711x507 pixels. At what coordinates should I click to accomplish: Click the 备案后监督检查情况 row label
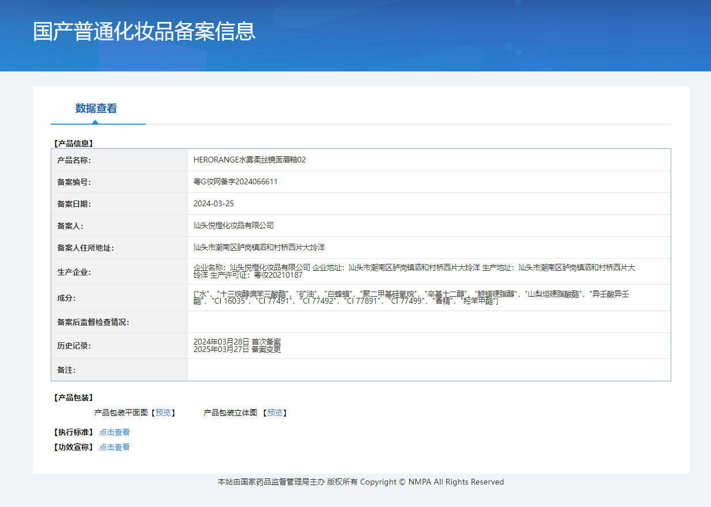93,322
